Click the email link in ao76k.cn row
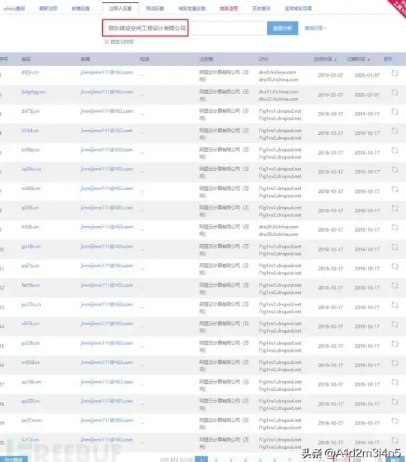This screenshot has height=462, width=406. click(x=106, y=382)
